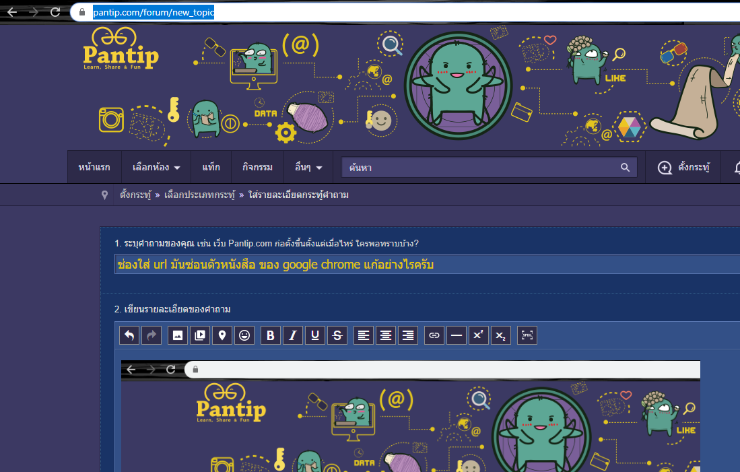
Task: Click ใส่รายละเอียดกระทู้คำถาม breadcrumb text
Action: pyautogui.click(x=298, y=195)
